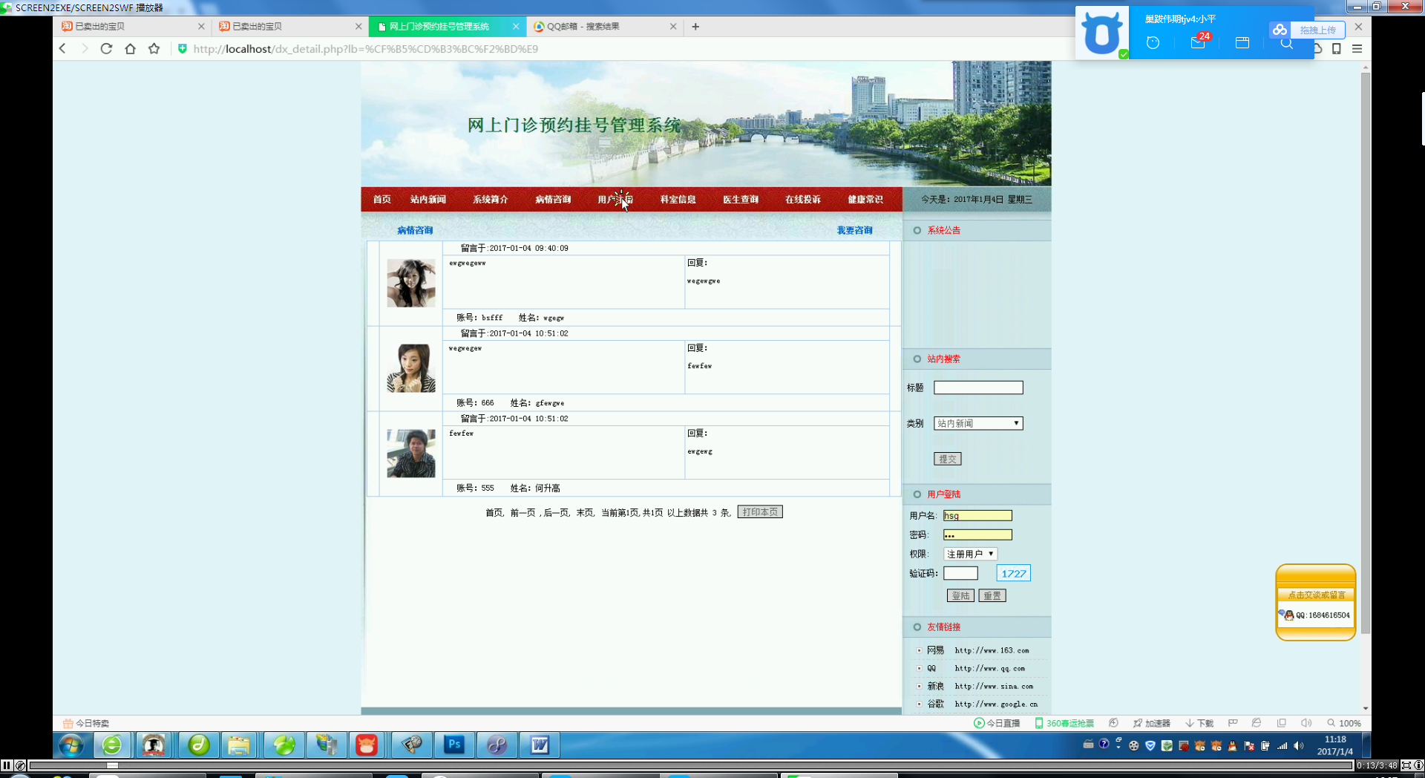Open the file explorer folder in taskbar
Viewport: 1425px width, 778px height.
(x=239, y=745)
